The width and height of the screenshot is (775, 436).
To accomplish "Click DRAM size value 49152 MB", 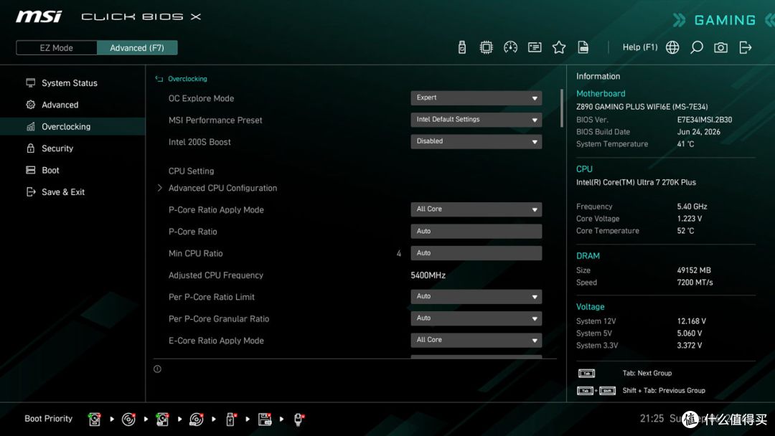I will (x=694, y=270).
